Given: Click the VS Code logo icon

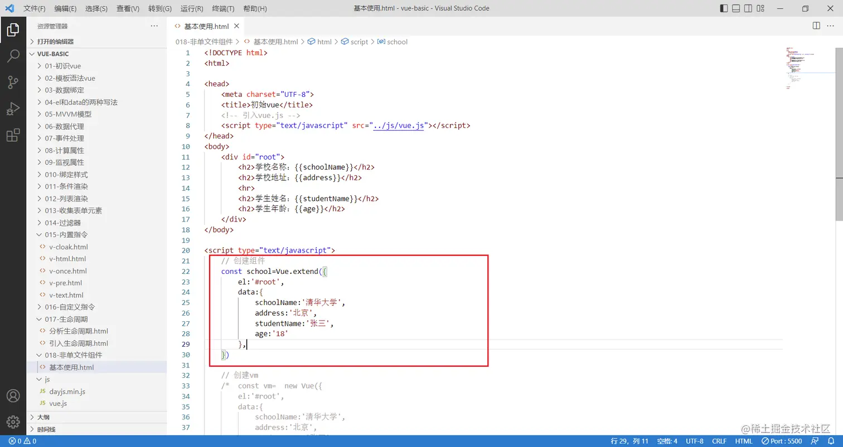Looking at the screenshot, I should coord(9,8).
